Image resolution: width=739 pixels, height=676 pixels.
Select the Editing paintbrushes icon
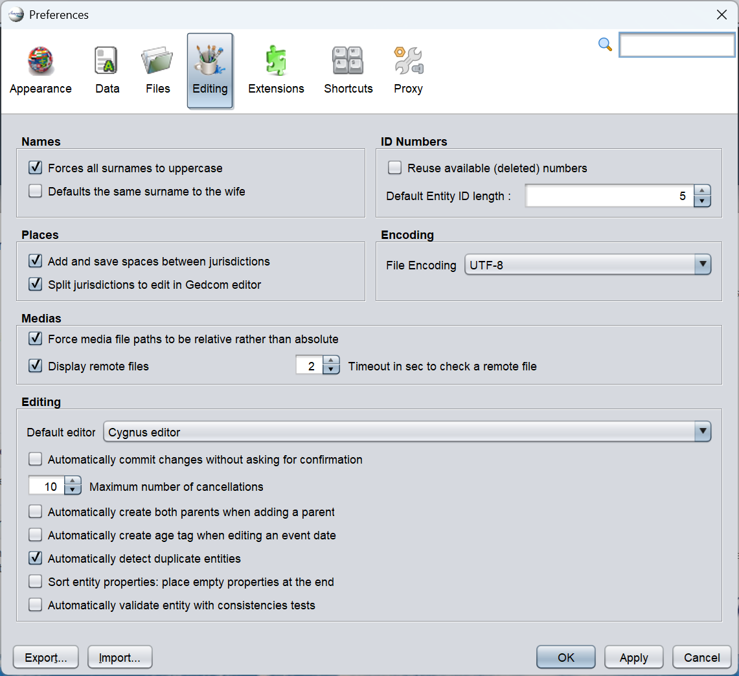[210, 62]
